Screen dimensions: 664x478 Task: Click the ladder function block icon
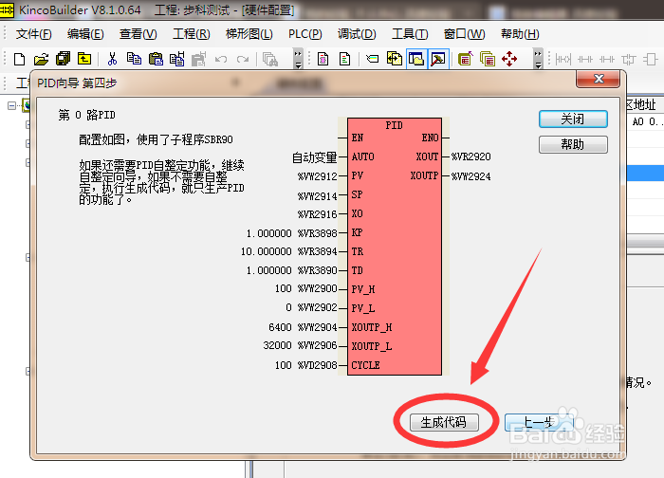tap(629, 59)
